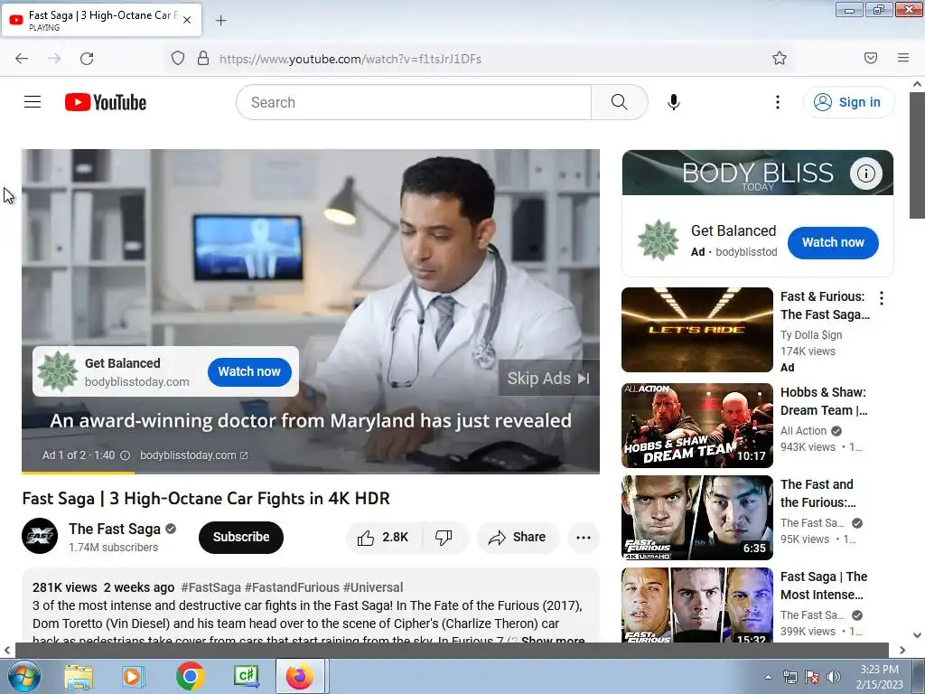Viewport: 925px width, 694px height.
Task: Open the #Universal hashtag link
Action: 373,587
